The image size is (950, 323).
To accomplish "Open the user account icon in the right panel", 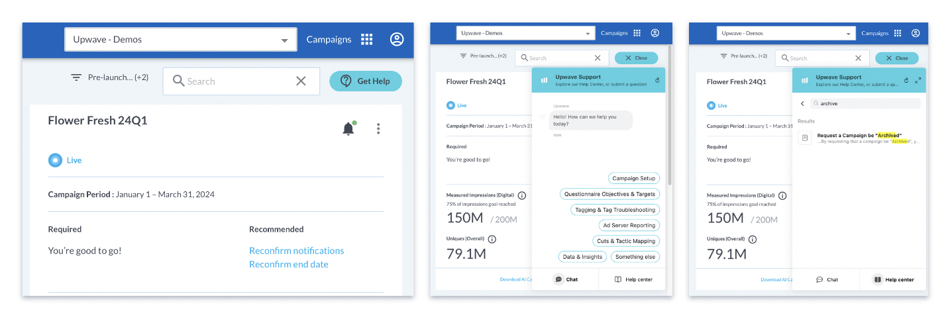I will pos(916,33).
